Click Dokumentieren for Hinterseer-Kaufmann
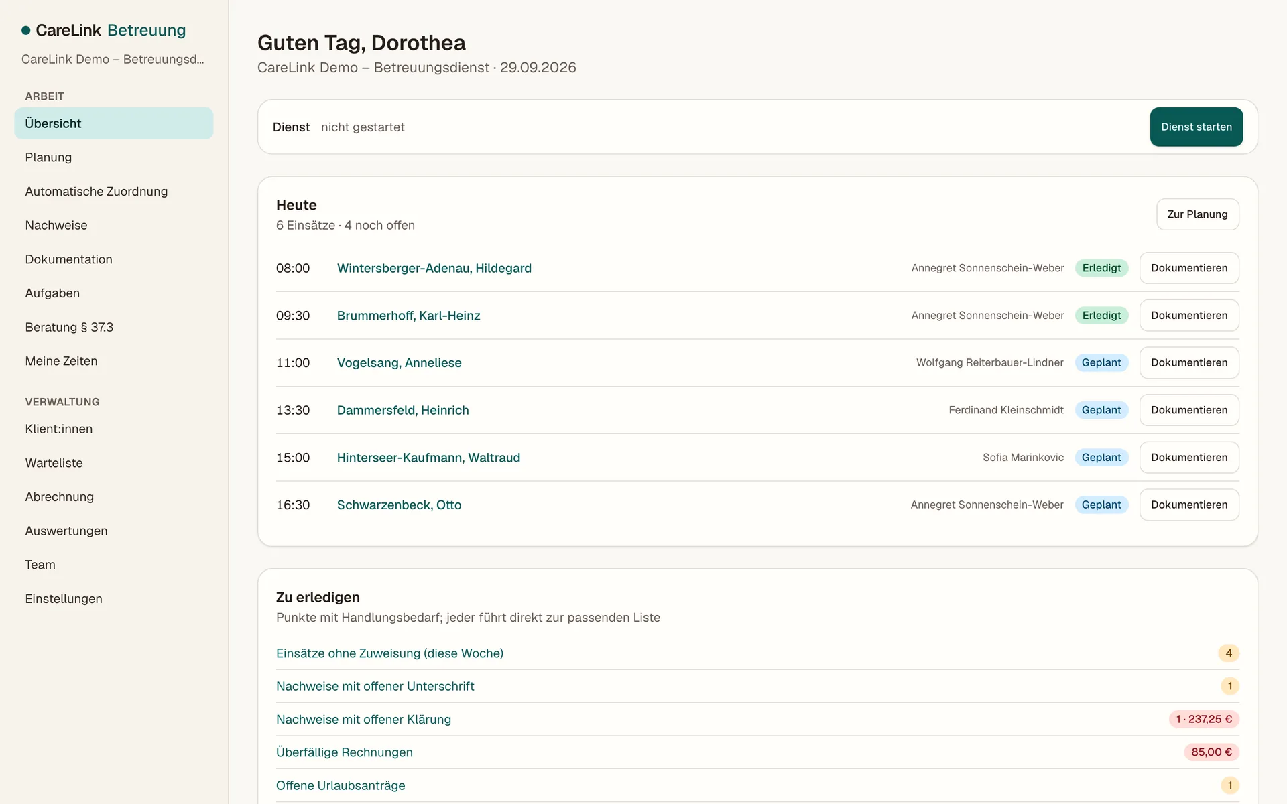The height and width of the screenshot is (804, 1287). tap(1189, 458)
